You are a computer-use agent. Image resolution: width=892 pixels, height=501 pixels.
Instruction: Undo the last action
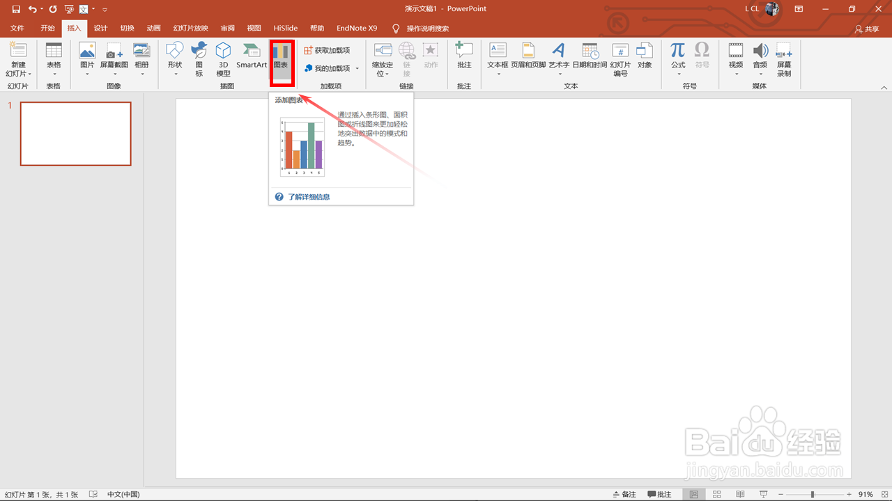coord(32,9)
